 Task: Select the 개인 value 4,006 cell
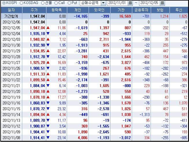[x=83, y=138]
